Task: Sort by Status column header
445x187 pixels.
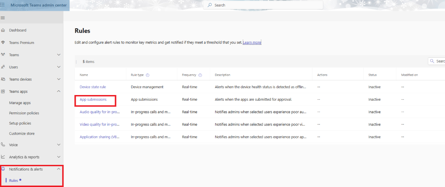Action: [x=372, y=75]
